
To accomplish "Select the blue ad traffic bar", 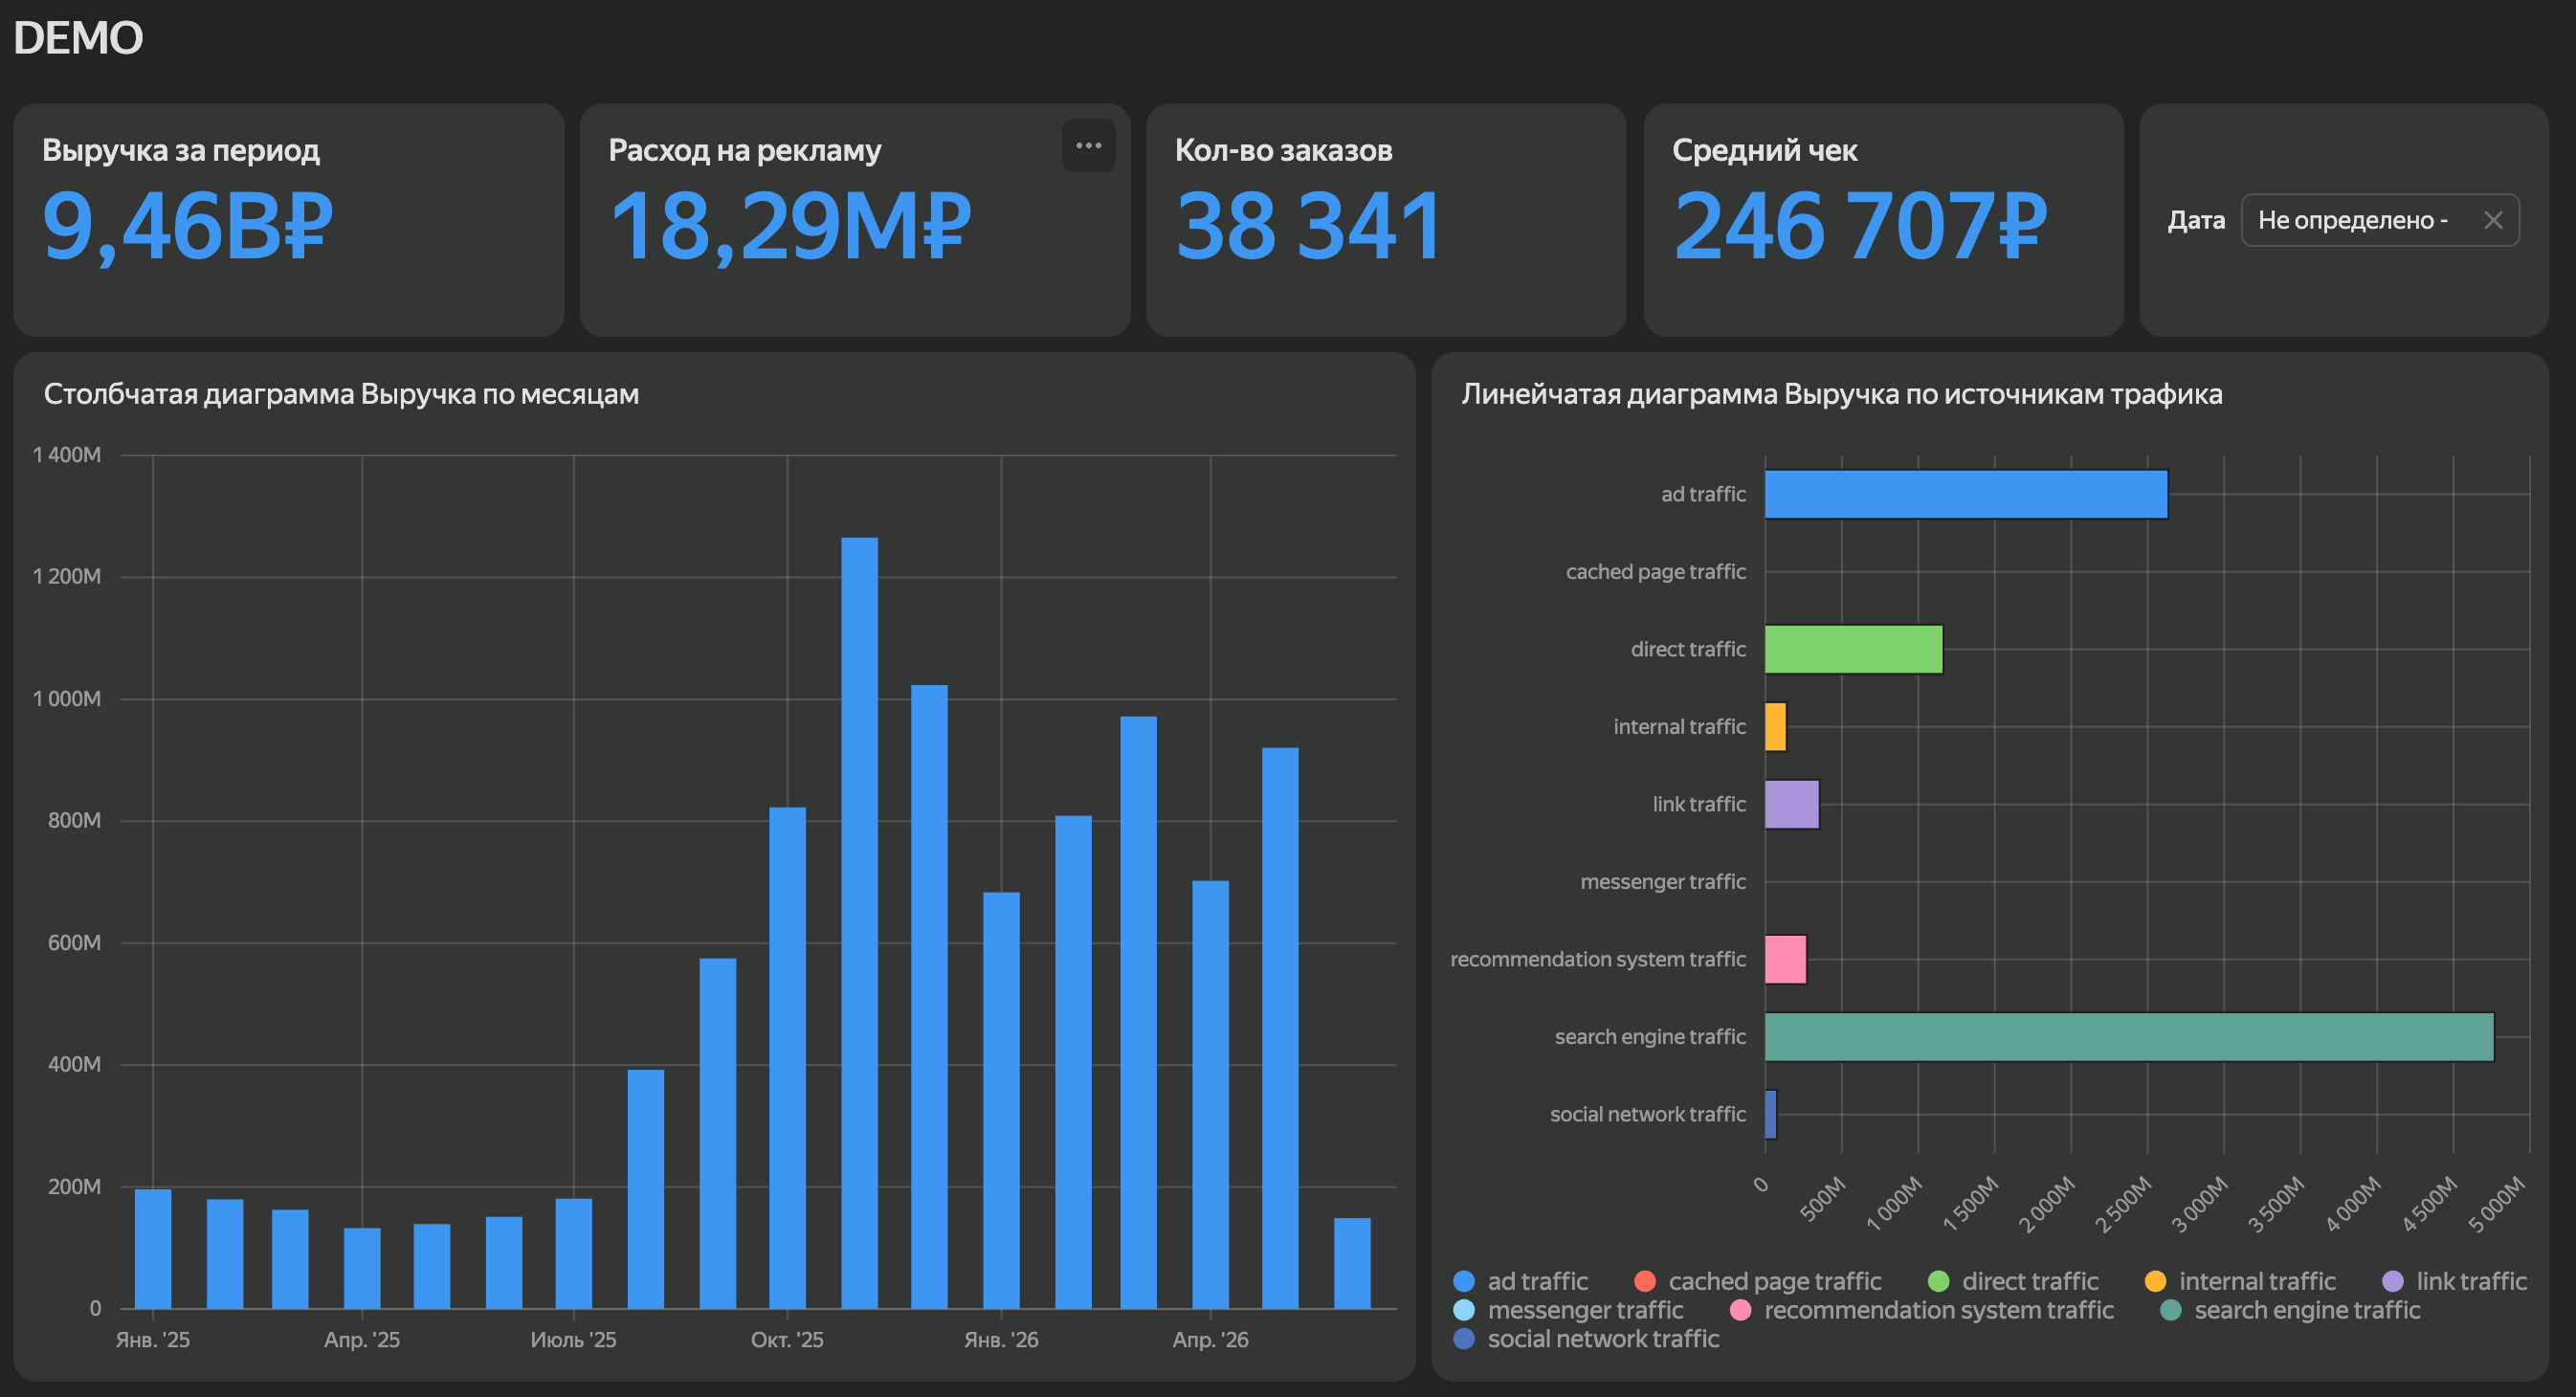I will click(x=1966, y=494).
